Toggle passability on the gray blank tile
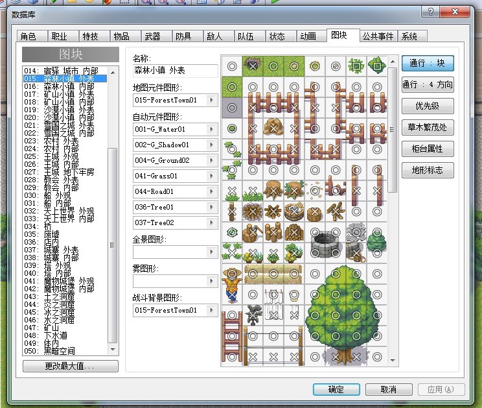Viewport: 482px width, 408px height. pos(232,108)
